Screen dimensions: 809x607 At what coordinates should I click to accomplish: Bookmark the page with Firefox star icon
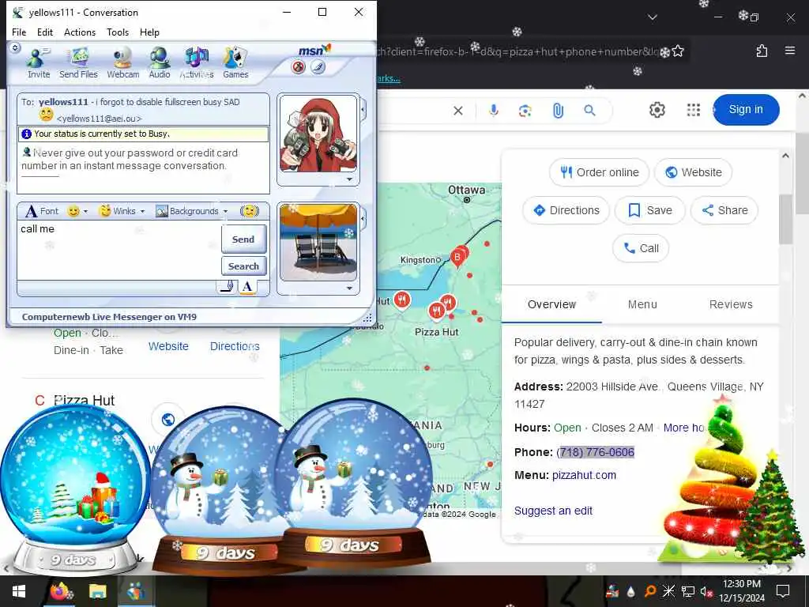[678, 51]
